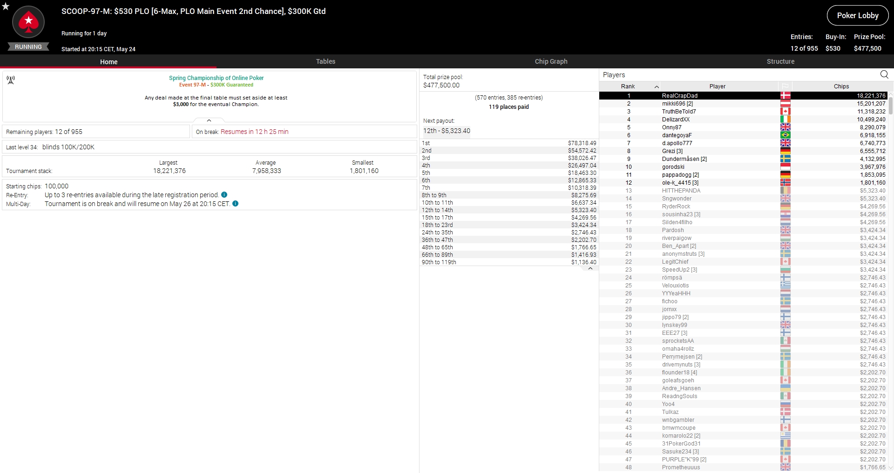The image size is (894, 473).
Task: Click the Multi-Day info icon
Action: point(236,204)
